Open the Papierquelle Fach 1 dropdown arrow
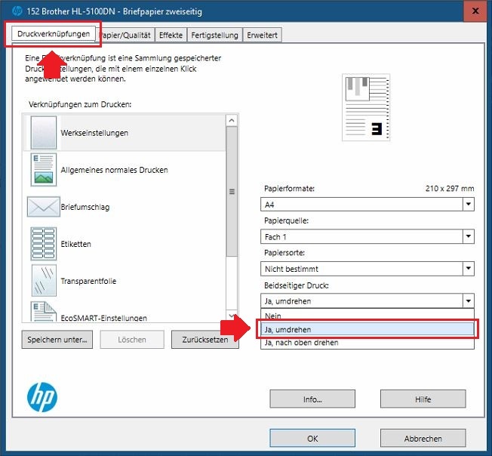Viewport: 492px width, 456px height. (468, 236)
